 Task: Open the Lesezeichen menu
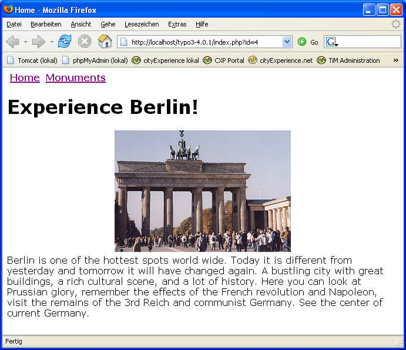pos(142,24)
